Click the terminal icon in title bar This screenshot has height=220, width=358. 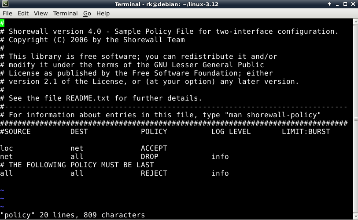point(5,4)
